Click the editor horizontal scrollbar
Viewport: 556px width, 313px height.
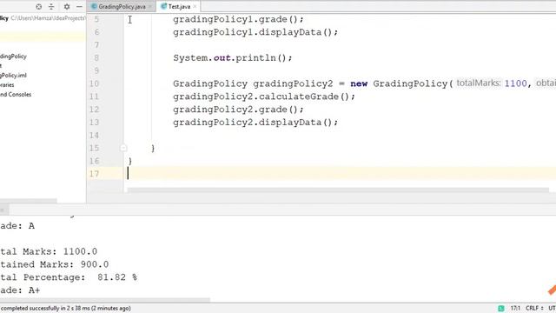coord(338,190)
